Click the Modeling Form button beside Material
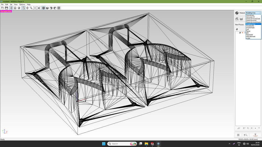Viewport: 262px width, 147px height. tap(237, 13)
